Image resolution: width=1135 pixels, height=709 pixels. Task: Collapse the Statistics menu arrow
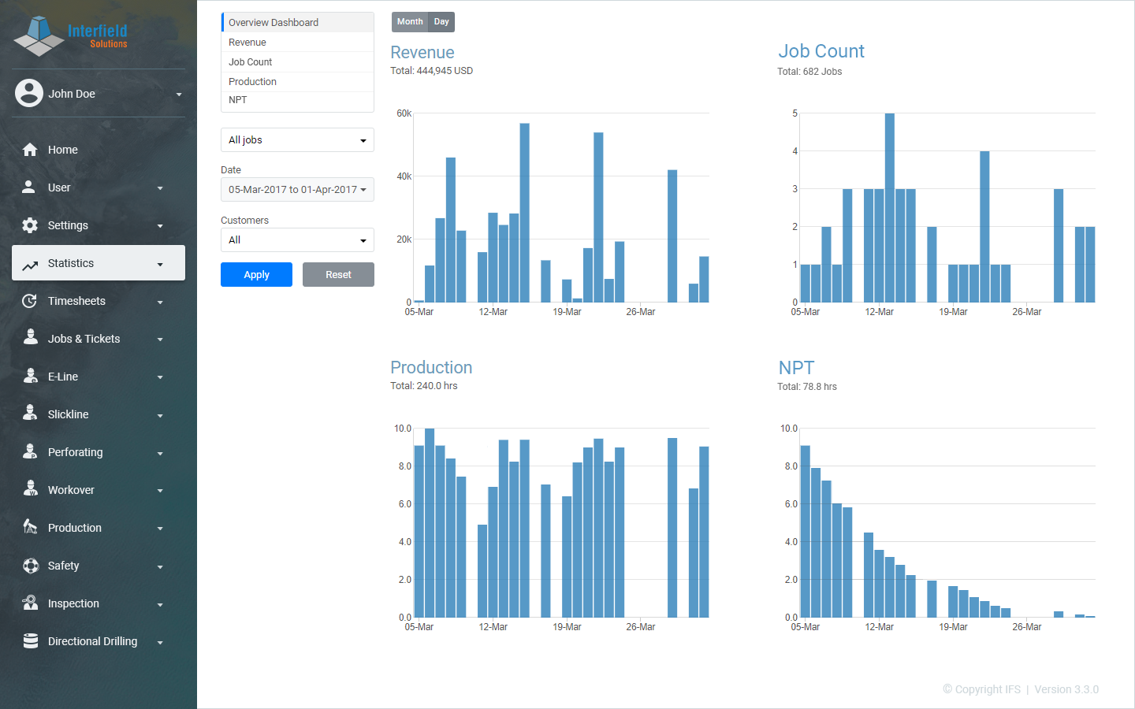pos(160,265)
